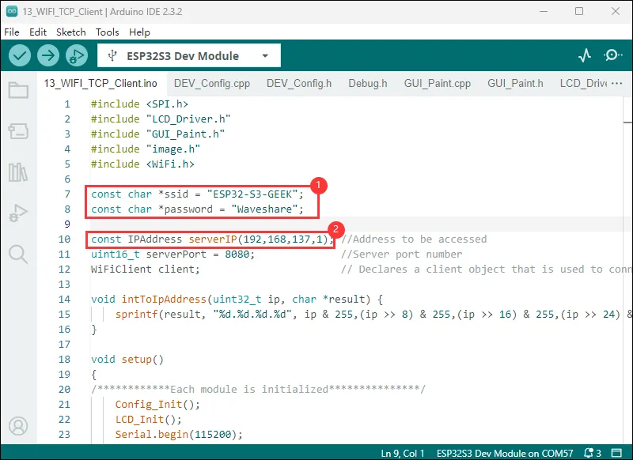Screen dimensions: 633x460
Task: Open the Library Manager sidebar
Action: (17, 172)
